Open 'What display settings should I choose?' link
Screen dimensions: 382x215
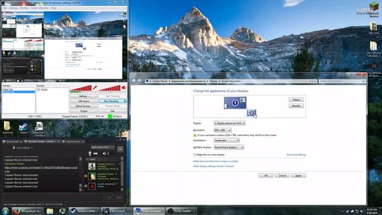214,166
